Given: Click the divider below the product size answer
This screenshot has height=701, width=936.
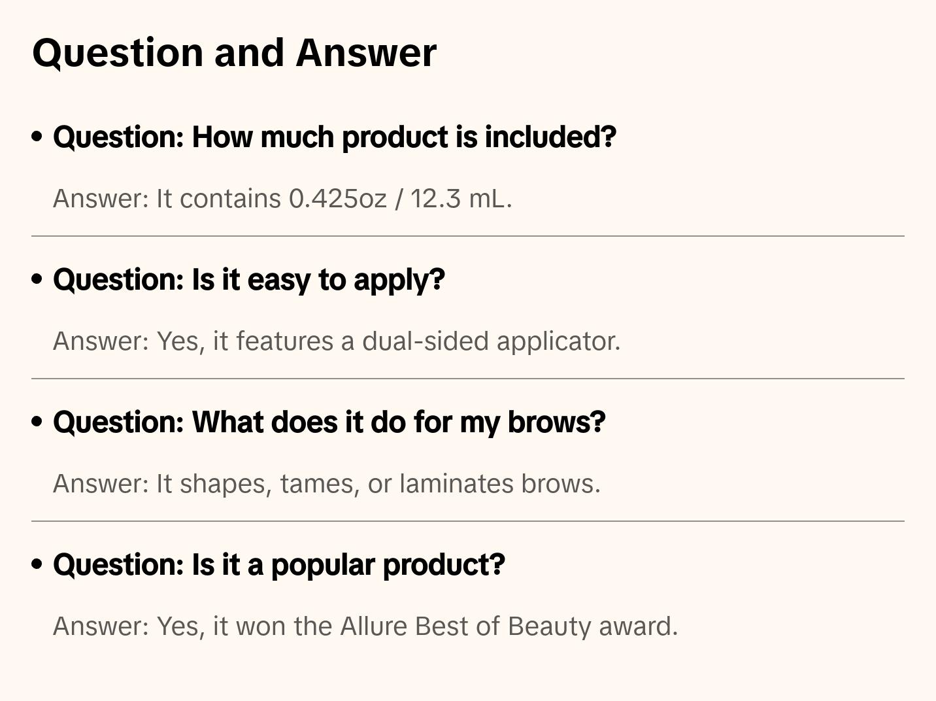Looking at the screenshot, I should coord(468,236).
